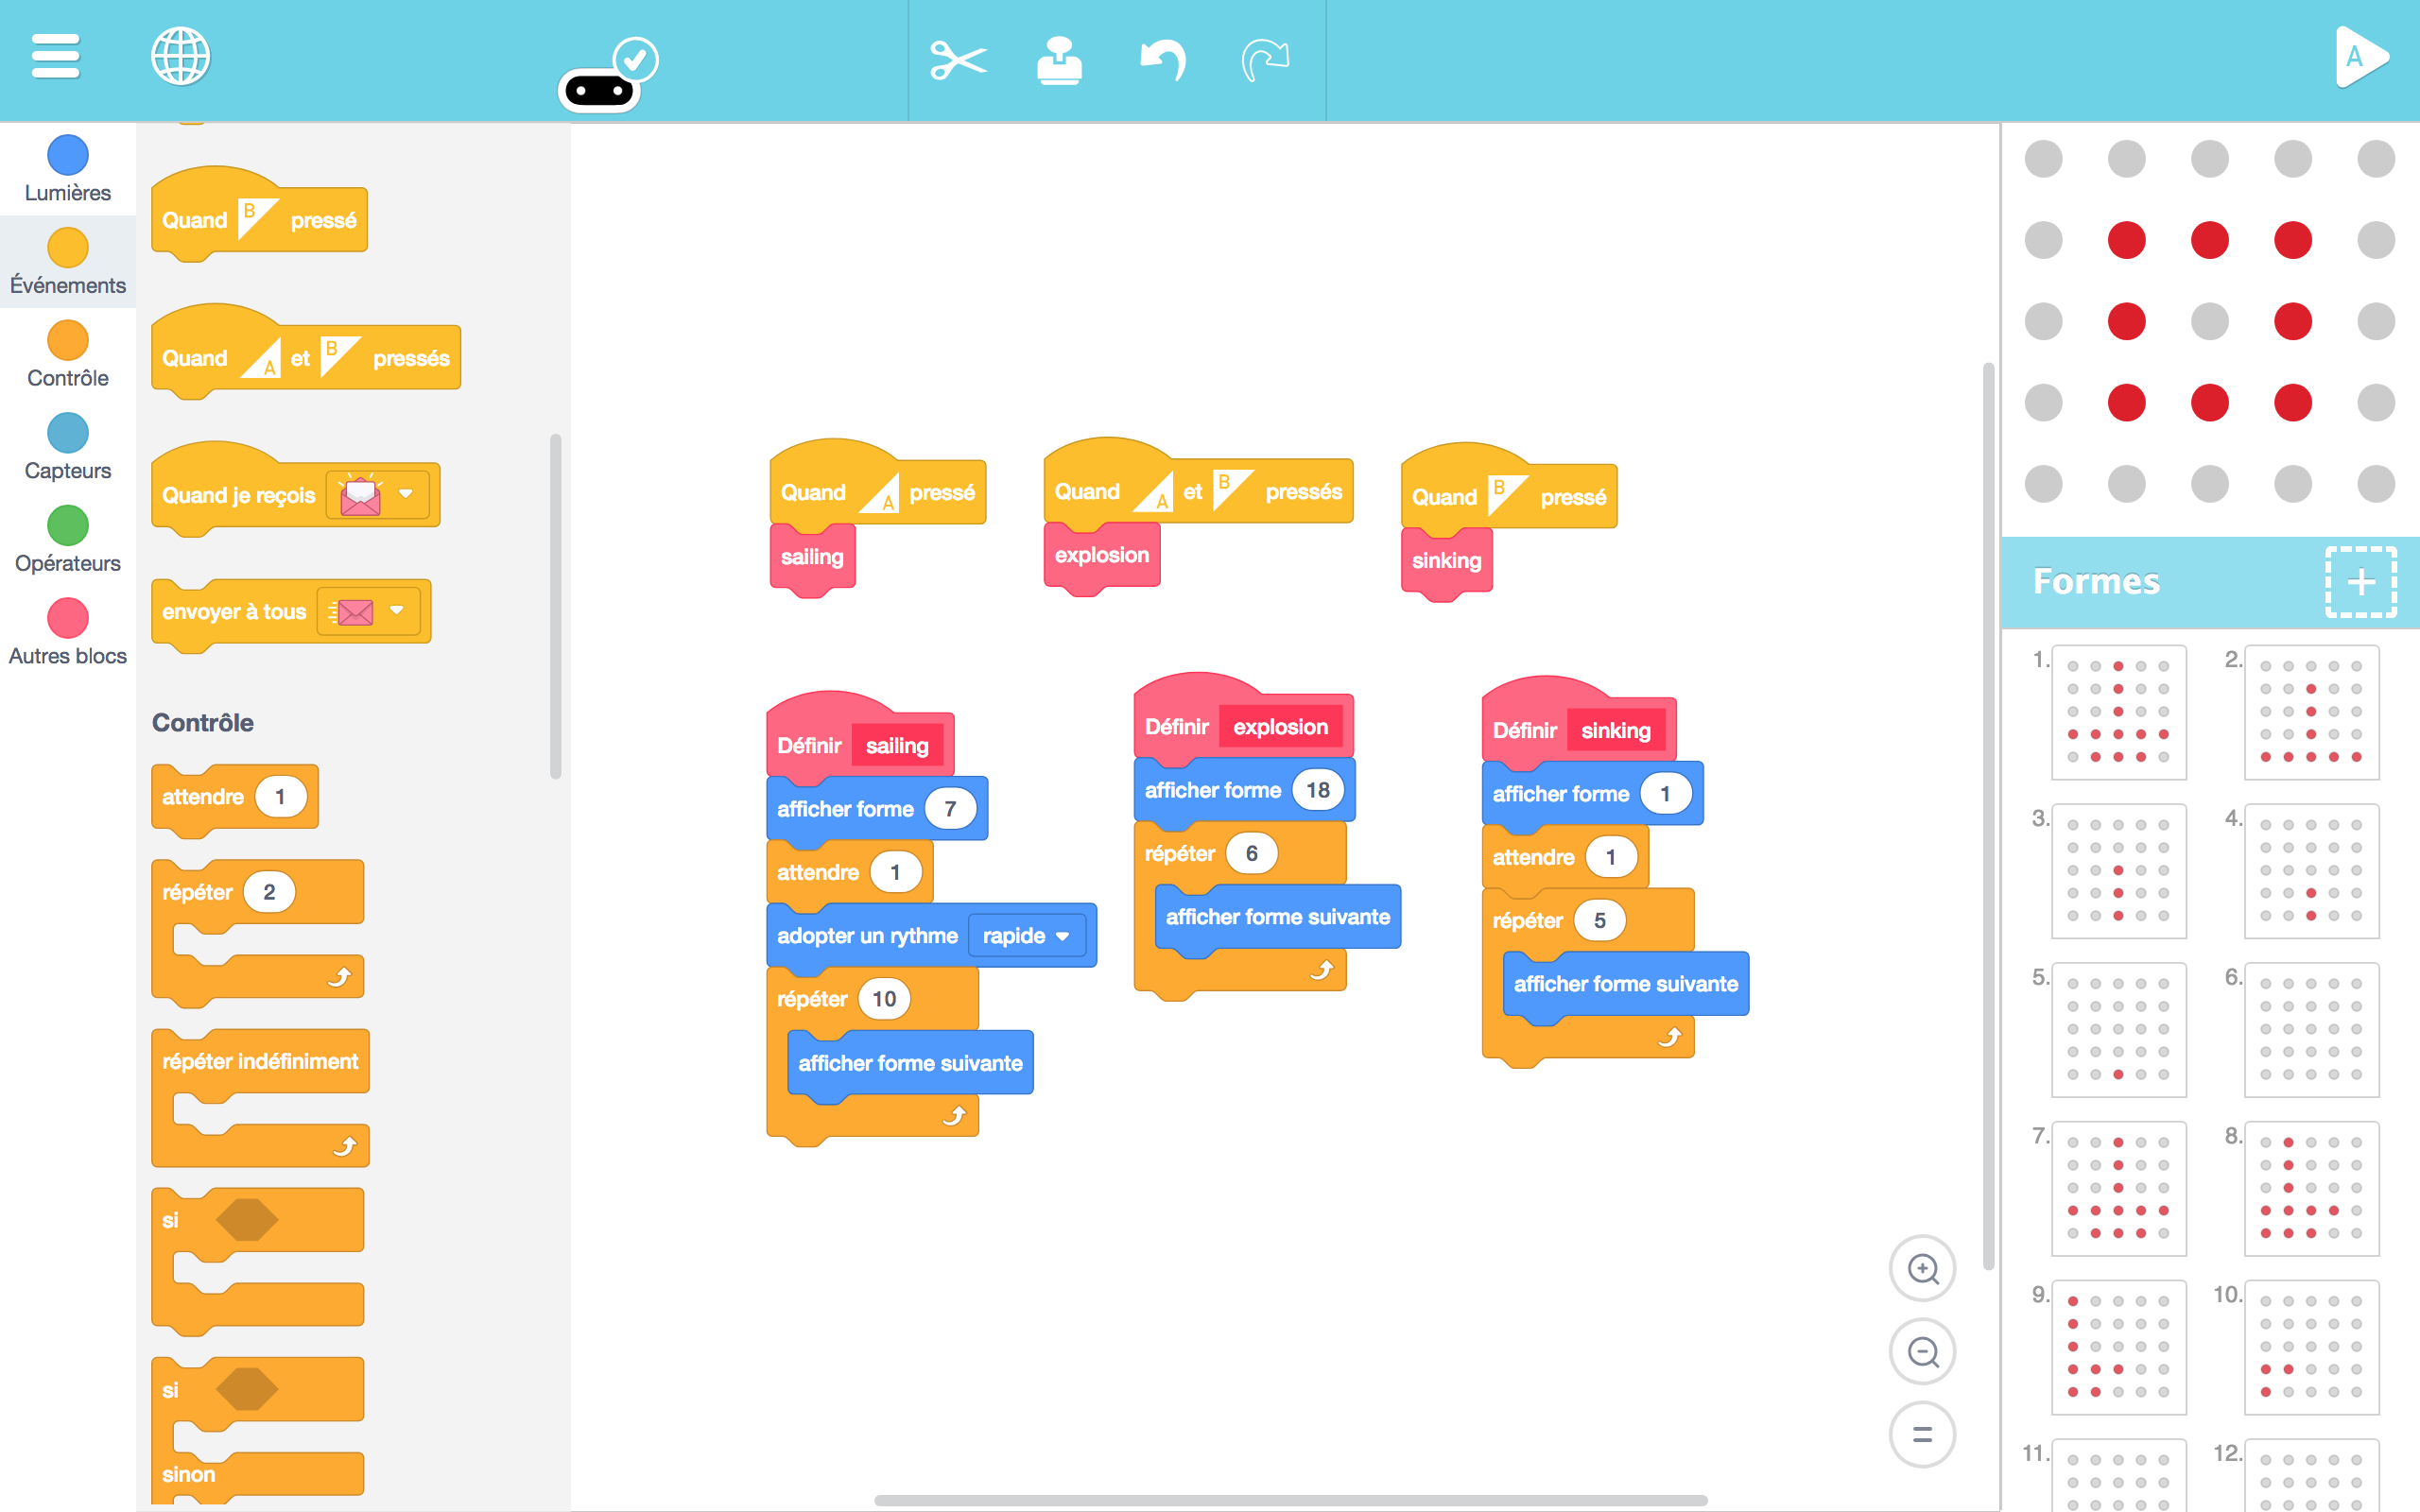Screen dimensions: 2420x1512
Task: Open the envelope dropdown in envoyer à tous
Action: coord(397,611)
